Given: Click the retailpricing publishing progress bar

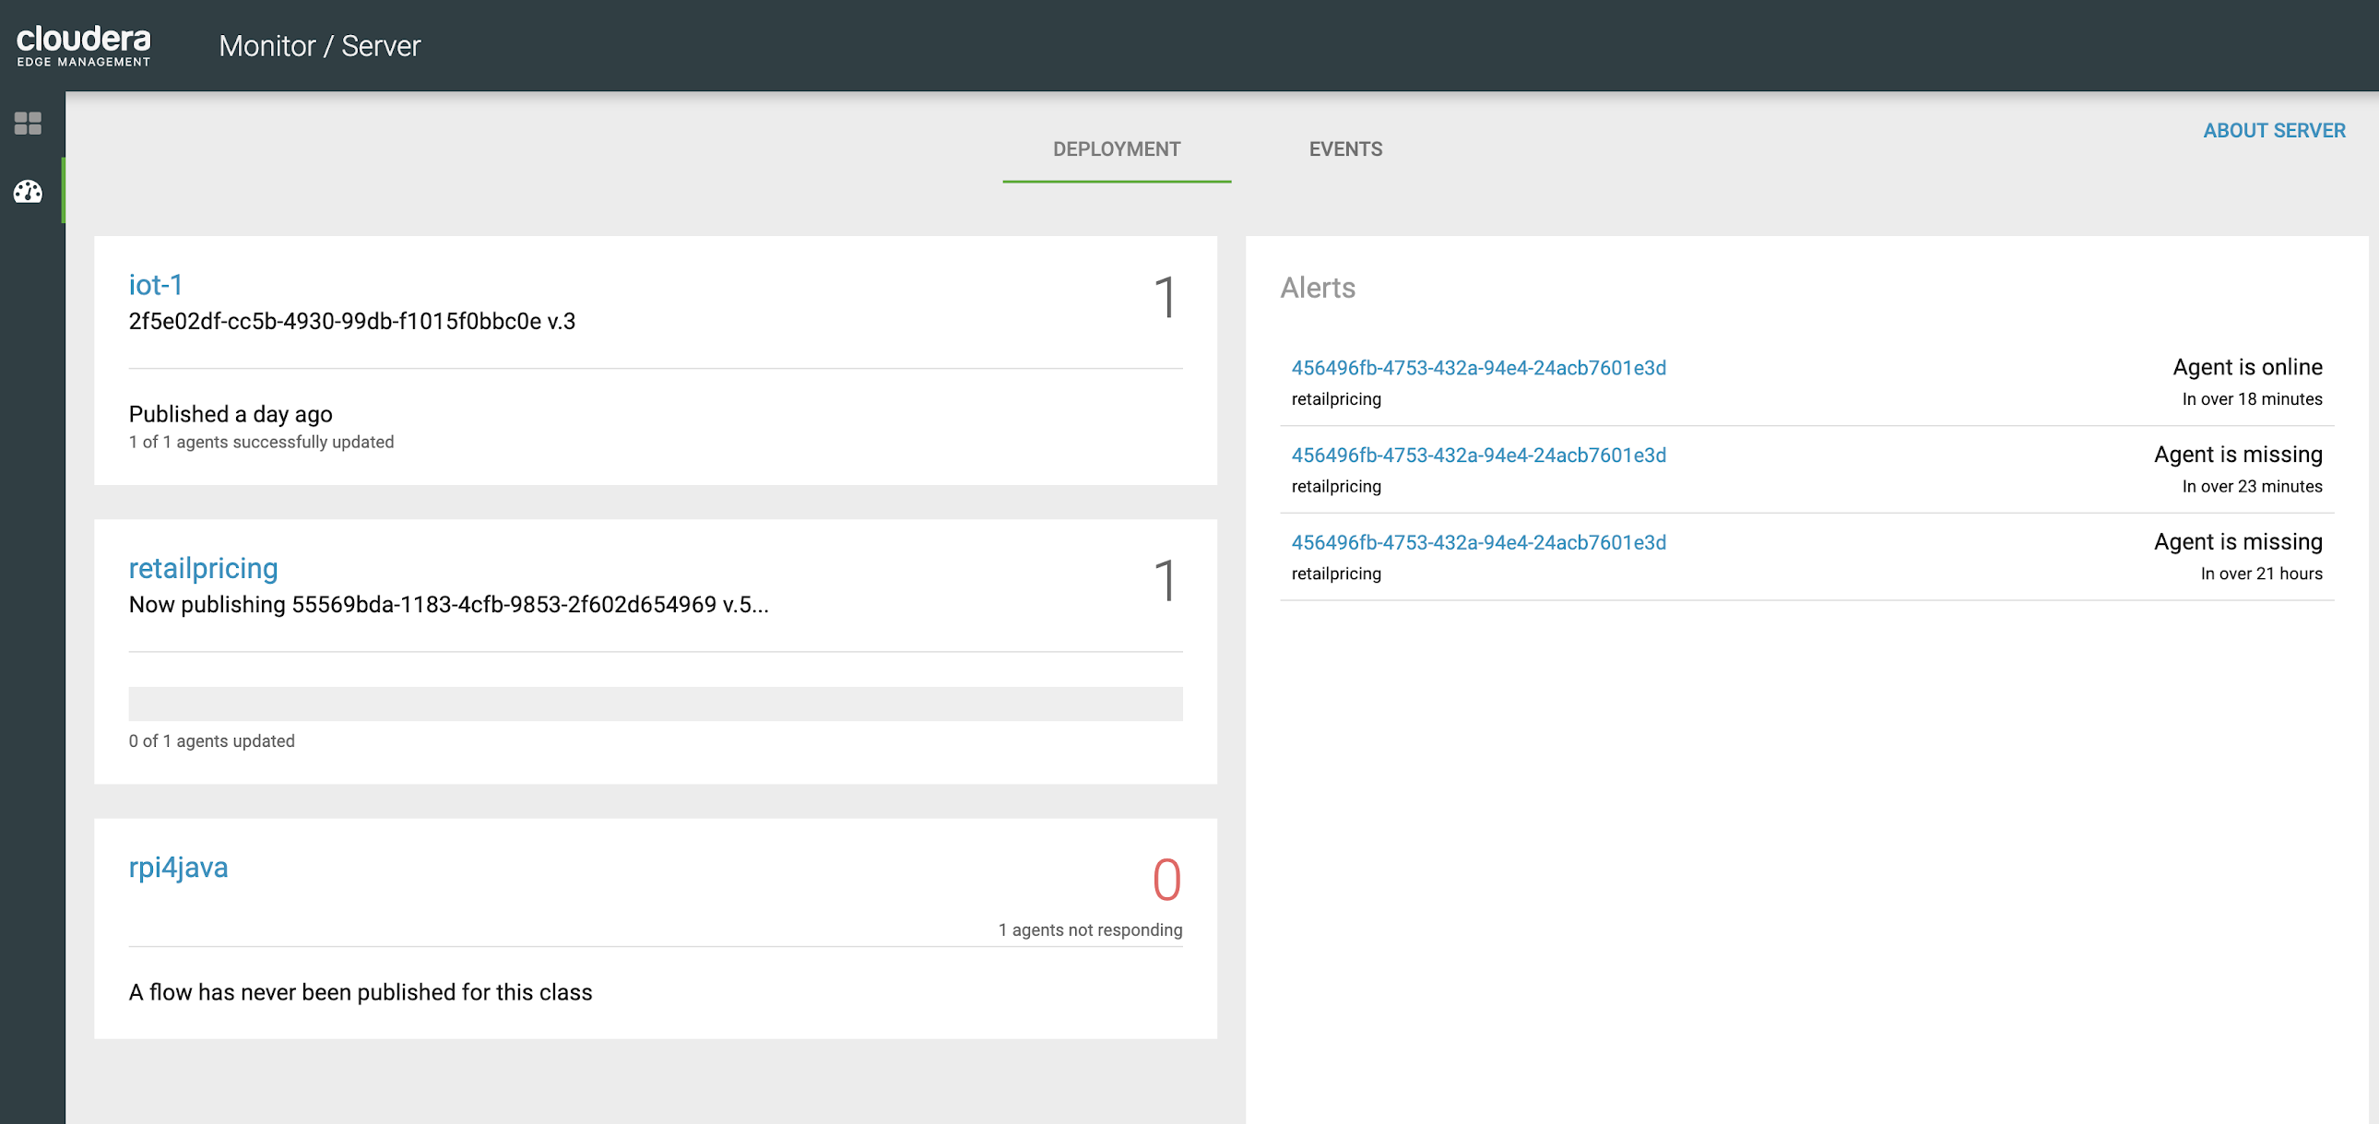Looking at the screenshot, I should coord(655,704).
